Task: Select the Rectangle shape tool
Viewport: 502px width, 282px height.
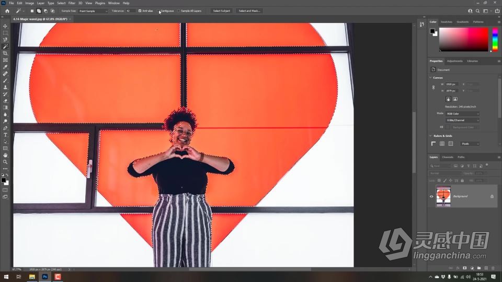Action: click(5, 148)
